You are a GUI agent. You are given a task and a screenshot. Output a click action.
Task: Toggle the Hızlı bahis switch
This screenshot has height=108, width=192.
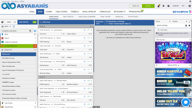pyautogui.click(x=158, y=30)
